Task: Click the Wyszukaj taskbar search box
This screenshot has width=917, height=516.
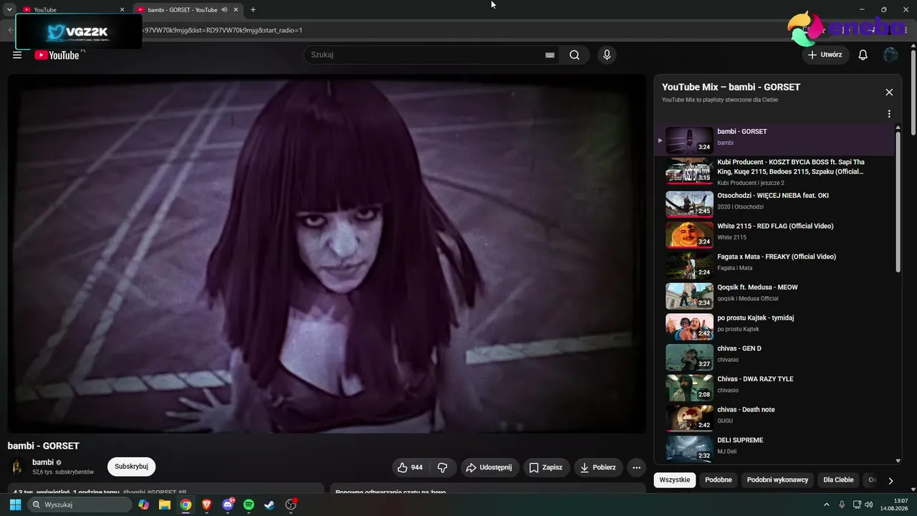Action: pos(80,505)
